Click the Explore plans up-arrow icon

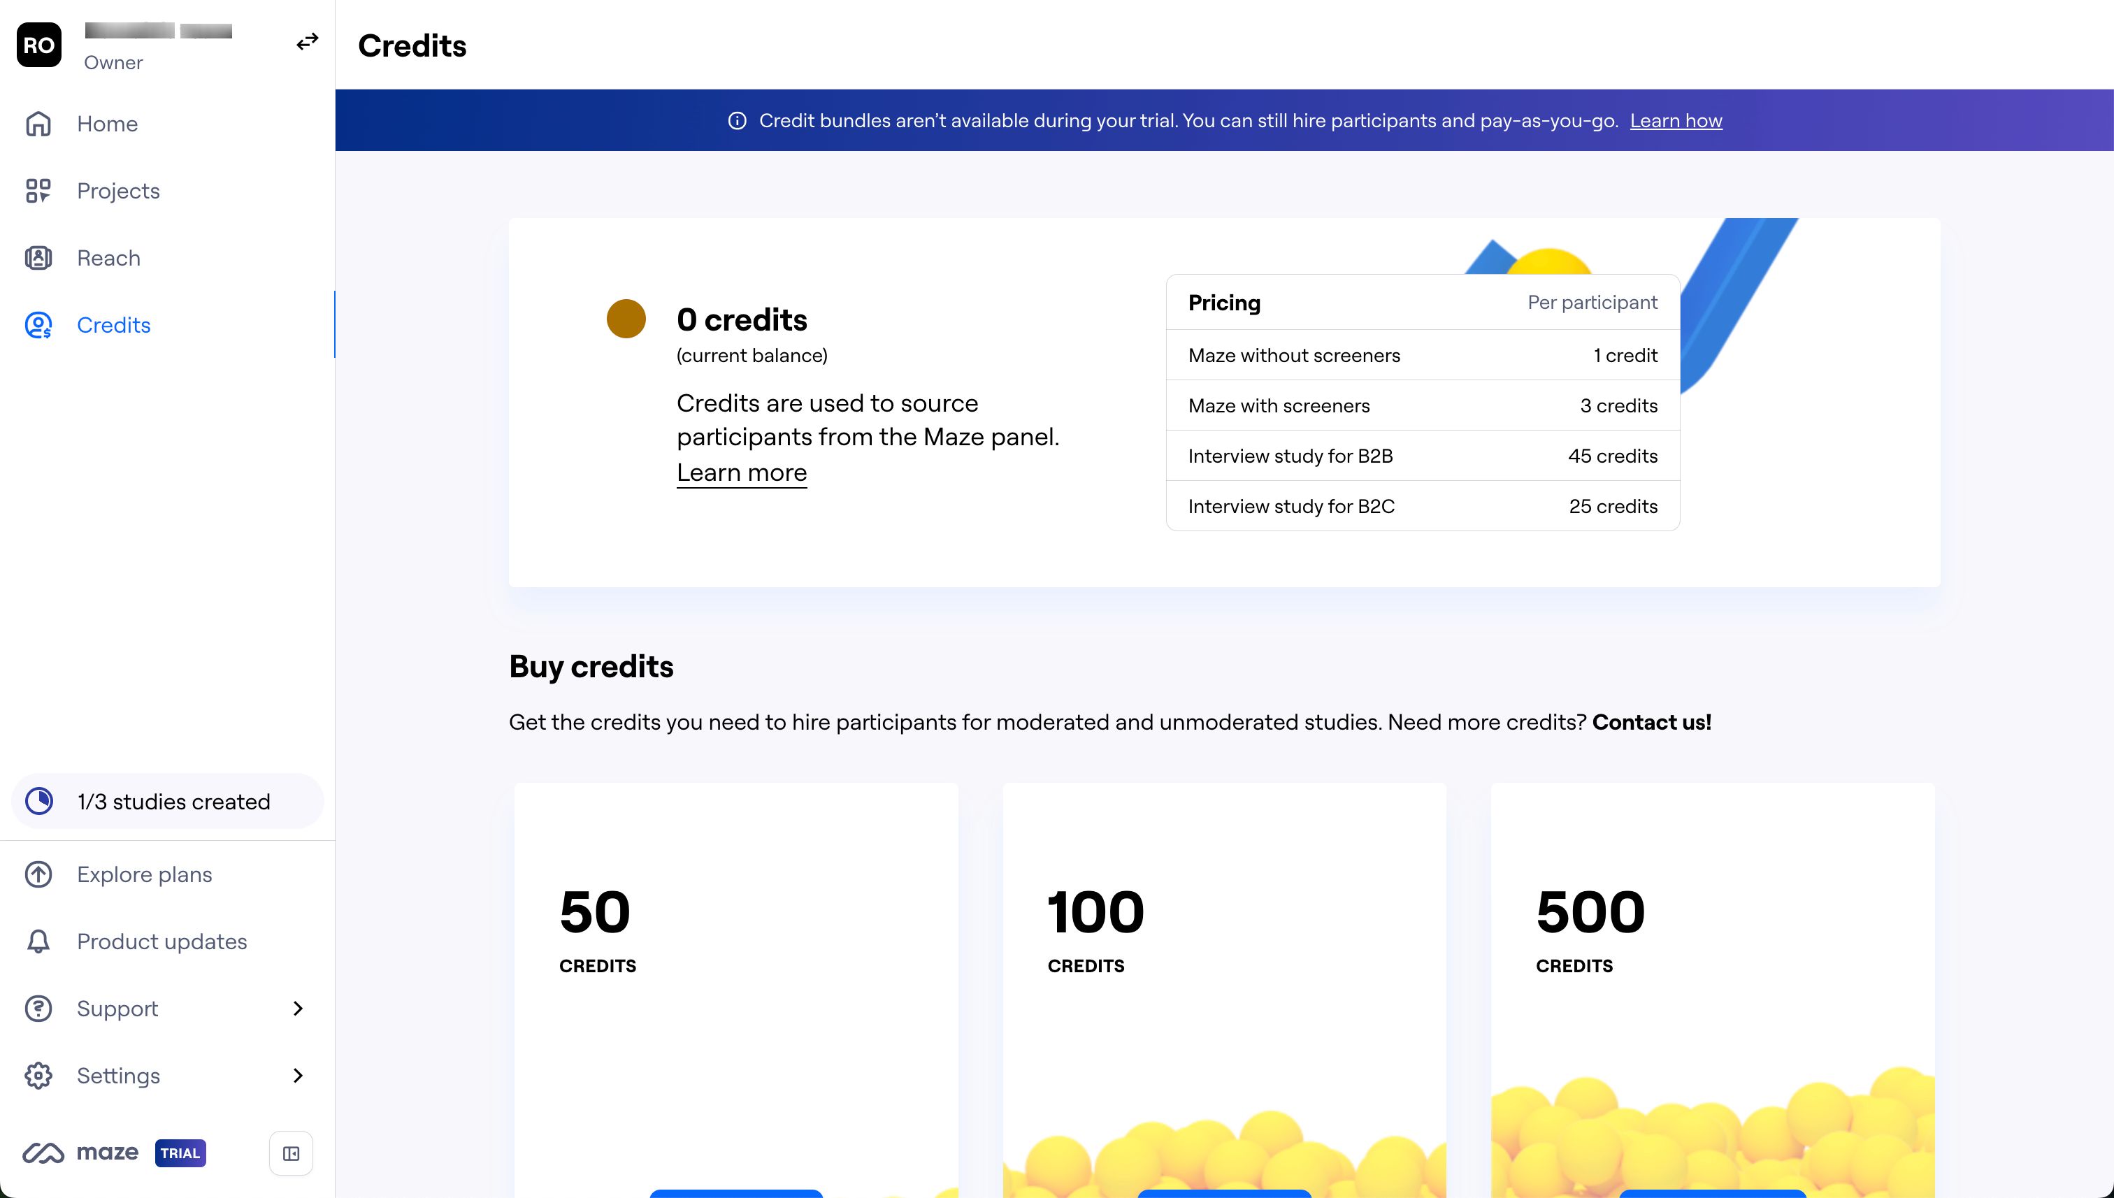click(x=38, y=874)
